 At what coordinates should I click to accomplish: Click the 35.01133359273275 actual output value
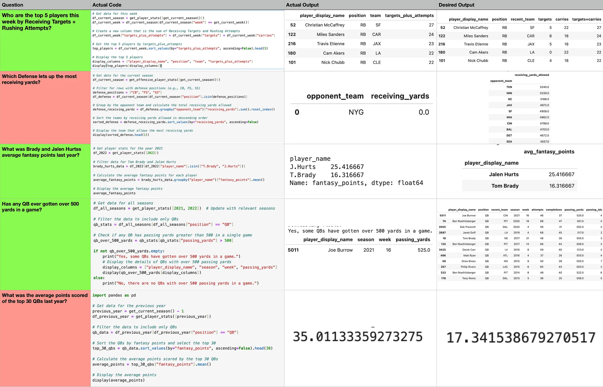358,337
